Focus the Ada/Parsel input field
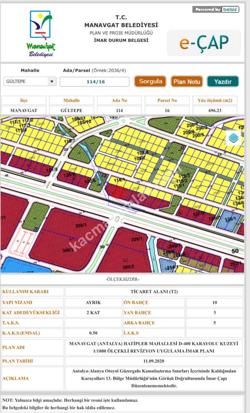The image size is (250, 413). click(95, 82)
